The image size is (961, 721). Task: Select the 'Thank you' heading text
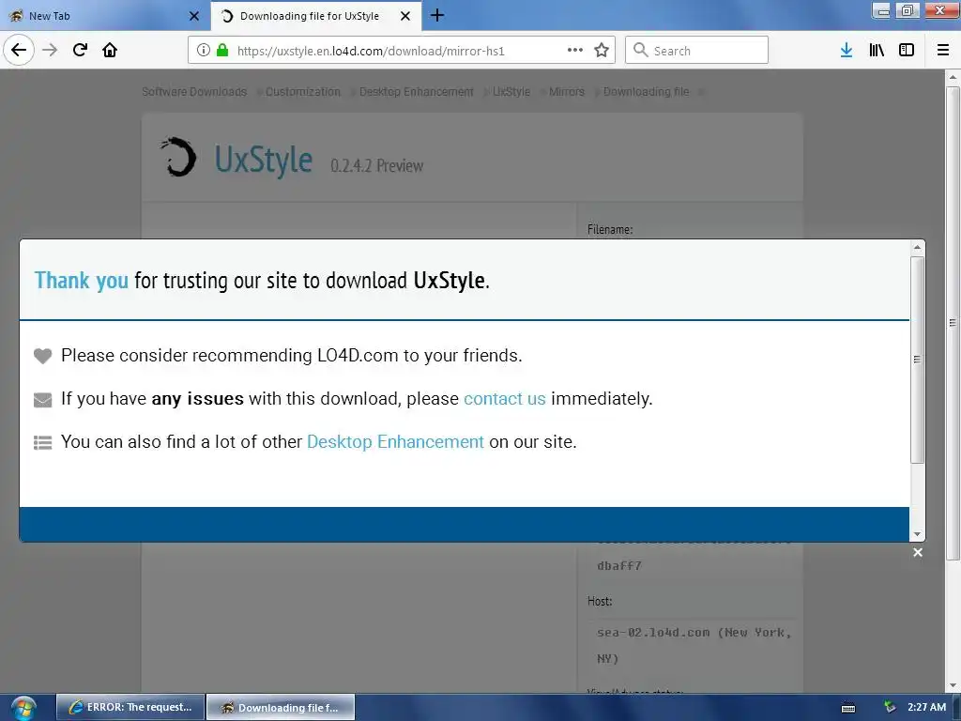(81, 280)
